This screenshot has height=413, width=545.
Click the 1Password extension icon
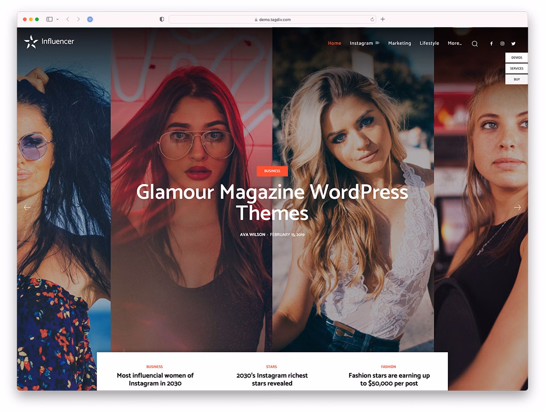(90, 20)
